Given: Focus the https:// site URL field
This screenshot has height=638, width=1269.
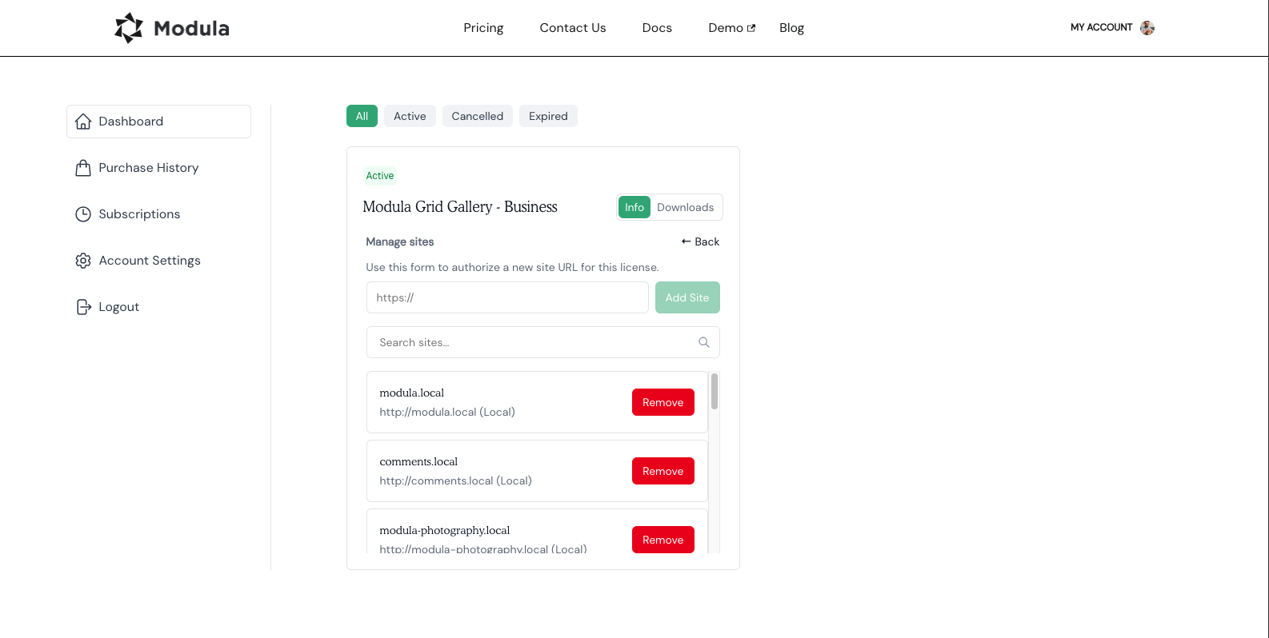Looking at the screenshot, I should point(507,297).
